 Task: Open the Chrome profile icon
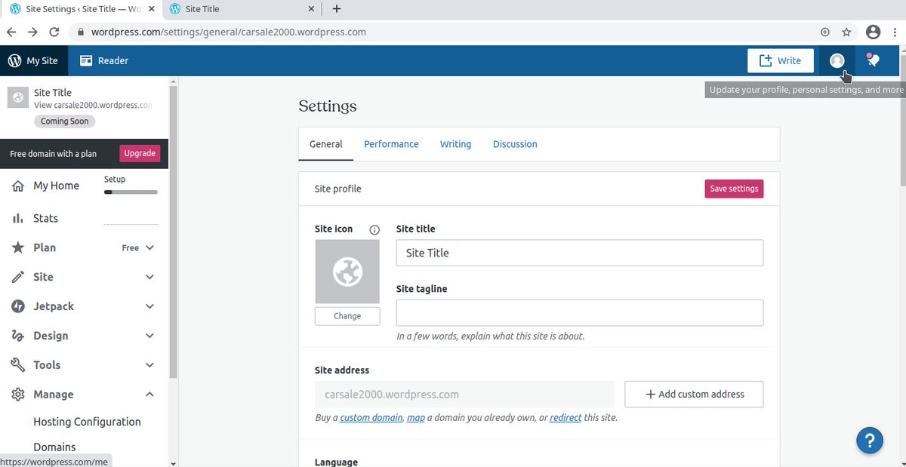pyautogui.click(x=874, y=32)
